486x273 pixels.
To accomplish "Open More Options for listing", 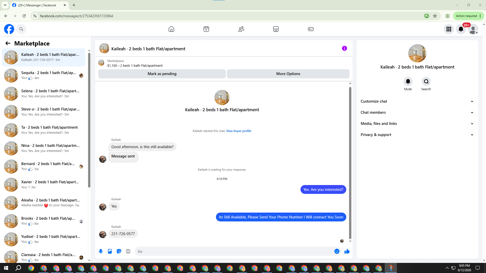I will point(288,74).
